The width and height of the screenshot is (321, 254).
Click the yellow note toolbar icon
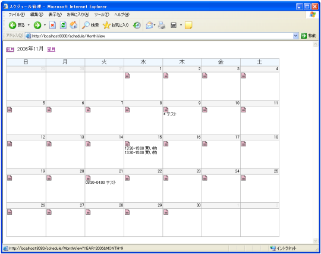(188, 25)
